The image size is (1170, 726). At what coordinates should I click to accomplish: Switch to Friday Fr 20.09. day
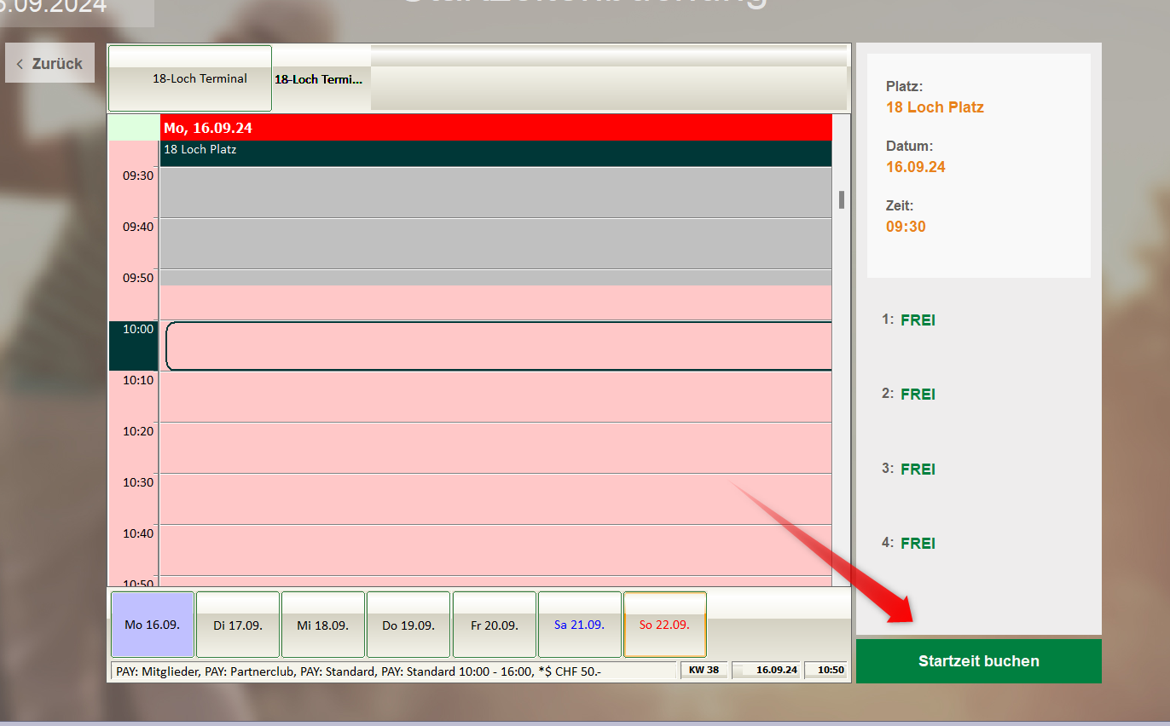(x=495, y=625)
